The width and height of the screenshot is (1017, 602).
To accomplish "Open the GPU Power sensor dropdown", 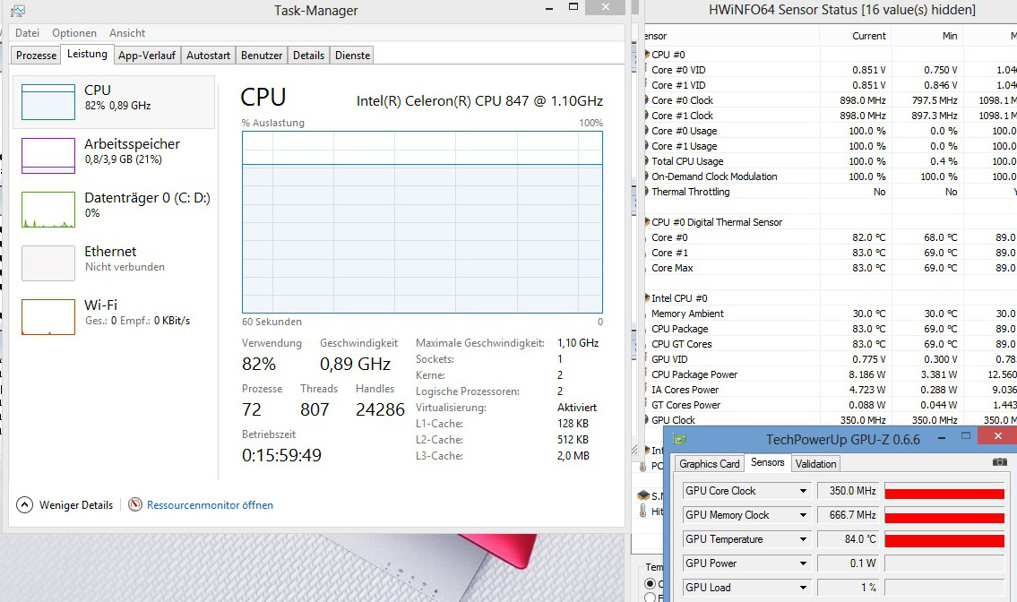I will (x=803, y=563).
